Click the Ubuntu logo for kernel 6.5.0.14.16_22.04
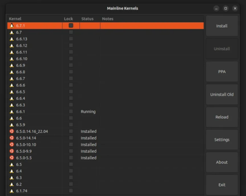 (x=11, y=131)
